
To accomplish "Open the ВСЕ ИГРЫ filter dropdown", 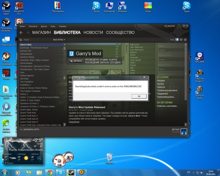I will pos(59,40).
